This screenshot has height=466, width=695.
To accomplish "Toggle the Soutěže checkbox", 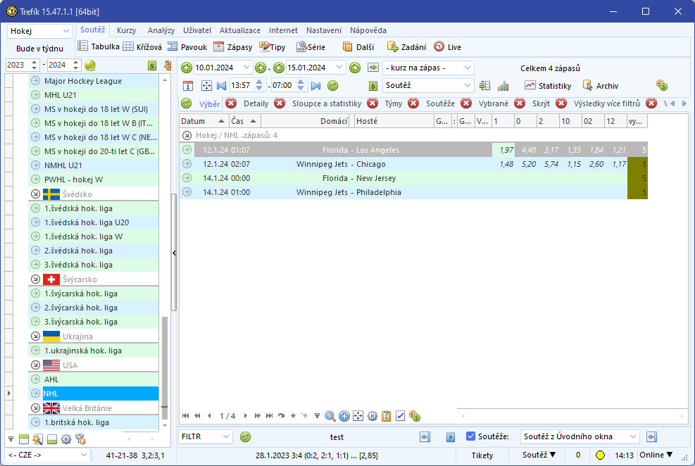I will click(470, 436).
